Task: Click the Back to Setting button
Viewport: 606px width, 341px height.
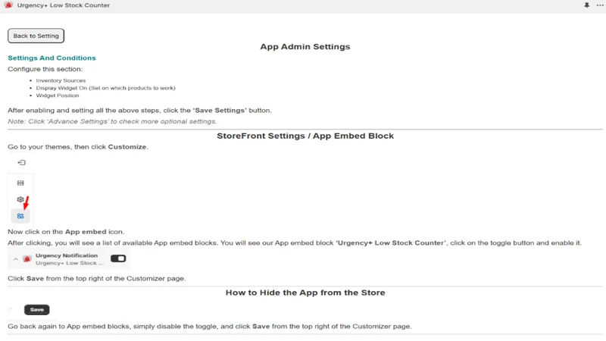Action: (36, 36)
